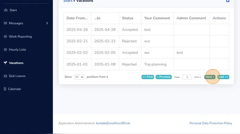
Task: Click the Start breadcrumb link
Action: coord(68,1)
